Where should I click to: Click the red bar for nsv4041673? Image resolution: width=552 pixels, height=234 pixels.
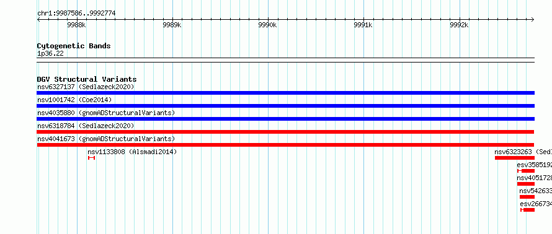[285, 145]
